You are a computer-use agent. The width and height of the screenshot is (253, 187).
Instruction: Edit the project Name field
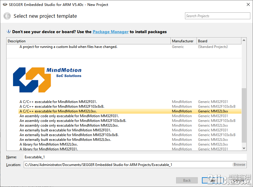(x=135, y=157)
